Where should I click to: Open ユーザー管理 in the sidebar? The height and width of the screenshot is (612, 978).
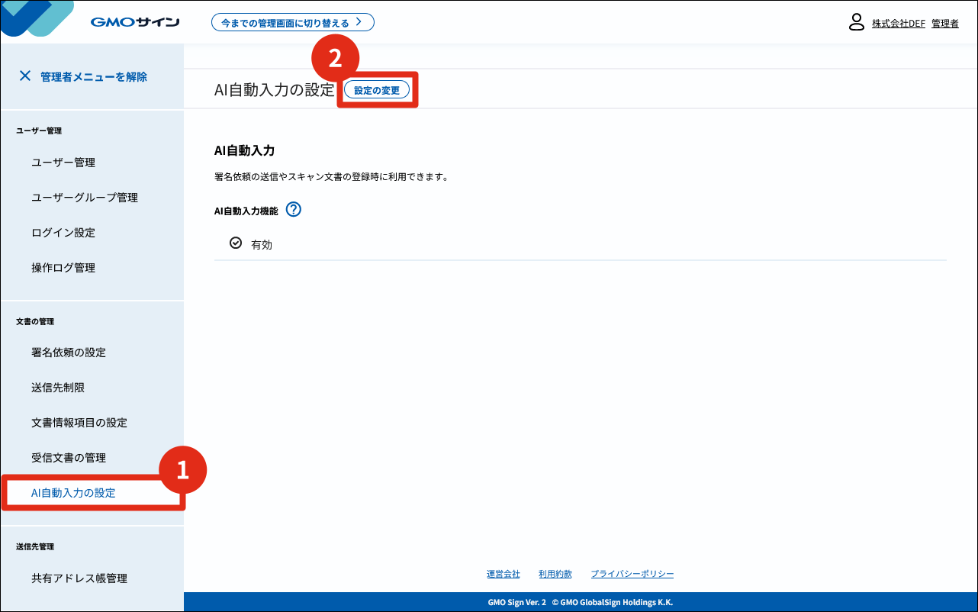tap(63, 163)
